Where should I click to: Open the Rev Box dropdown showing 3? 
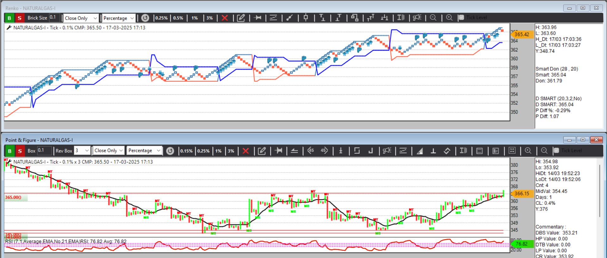tap(82, 151)
